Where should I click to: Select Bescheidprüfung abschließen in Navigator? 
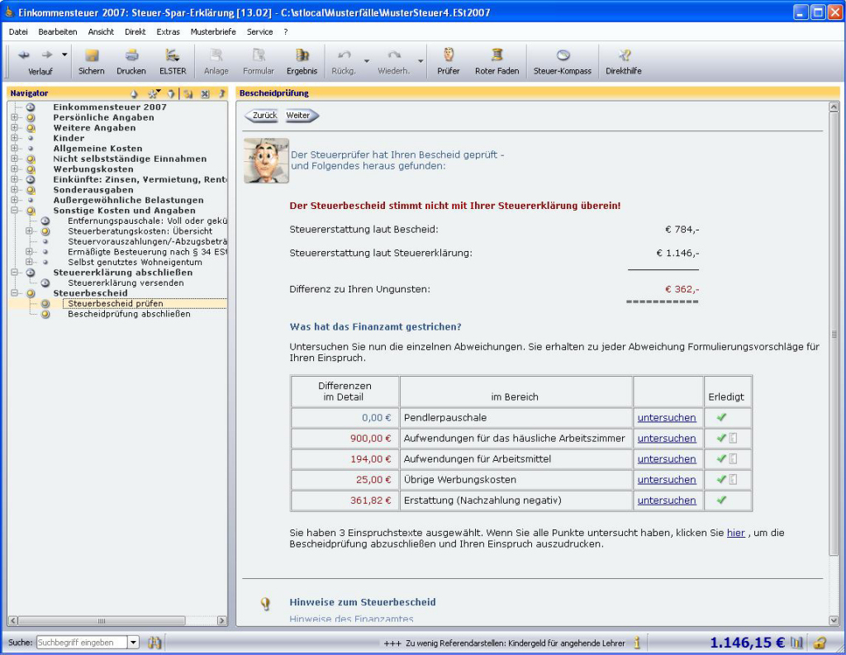coord(129,314)
